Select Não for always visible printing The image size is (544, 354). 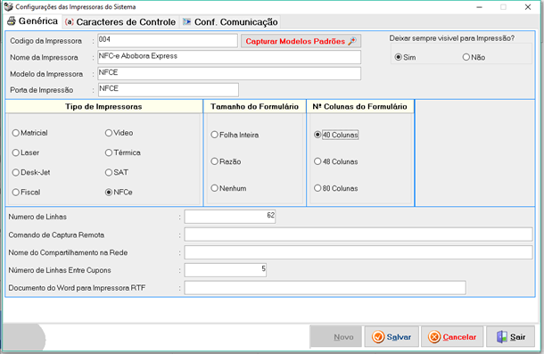tap(474, 57)
